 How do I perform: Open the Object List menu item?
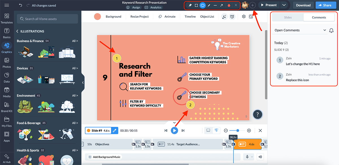(x=207, y=17)
